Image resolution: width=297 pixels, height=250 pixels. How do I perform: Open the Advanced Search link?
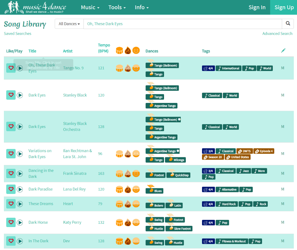[x=277, y=34]
